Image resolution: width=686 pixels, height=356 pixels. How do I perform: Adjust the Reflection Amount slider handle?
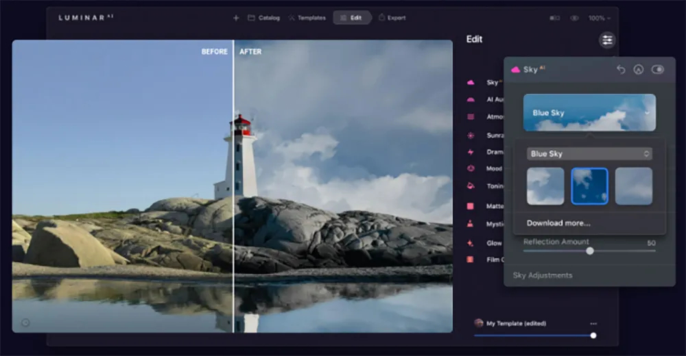click(x=590, y=251)
